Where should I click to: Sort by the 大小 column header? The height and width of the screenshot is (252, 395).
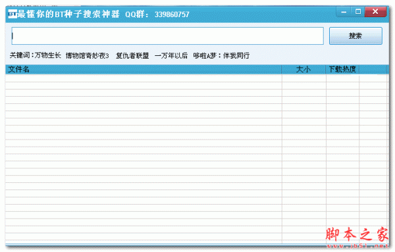[303, 69]
